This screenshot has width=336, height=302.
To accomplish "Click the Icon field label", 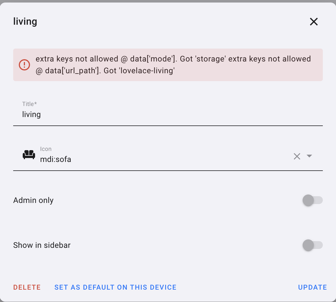I will tap(46, 149).
